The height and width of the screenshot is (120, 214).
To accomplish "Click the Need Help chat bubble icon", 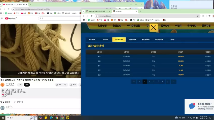I will point(192,106).
